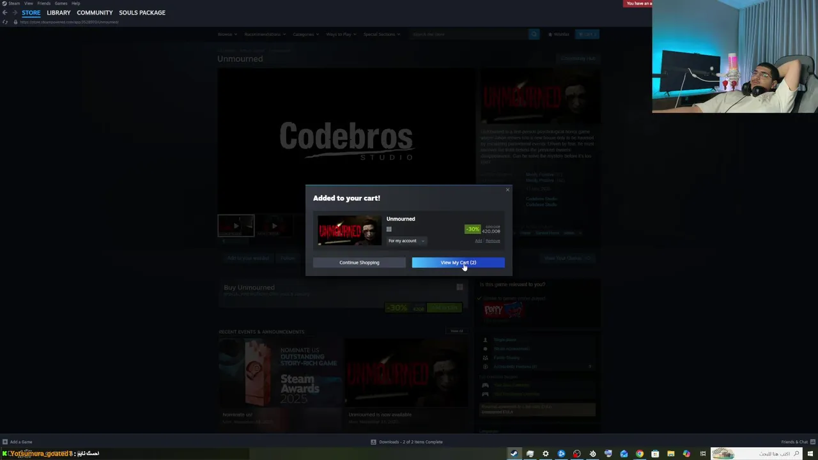Open the Games menu

point(61,3)
